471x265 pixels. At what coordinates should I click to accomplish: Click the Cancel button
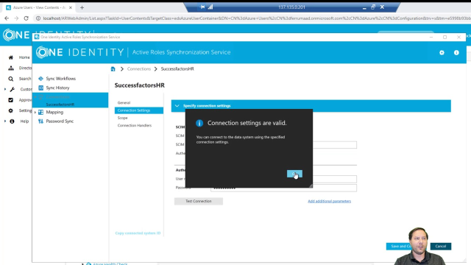click(441, 246)
